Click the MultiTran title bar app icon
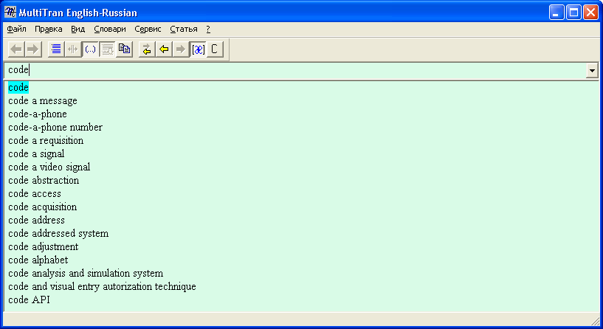Image resolution: width=603 pixels, height=329 pixels. point(10,13)
